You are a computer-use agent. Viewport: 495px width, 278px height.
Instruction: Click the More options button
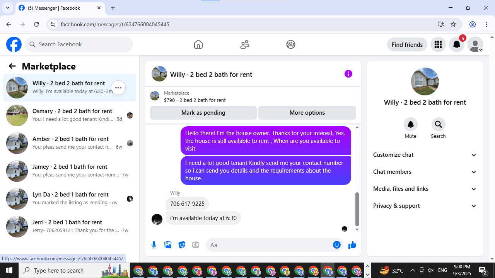307,113
